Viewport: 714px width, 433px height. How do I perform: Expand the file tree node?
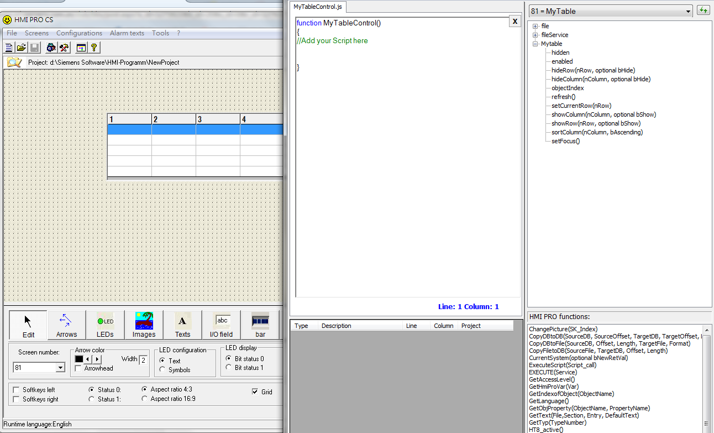coord(535,26)
